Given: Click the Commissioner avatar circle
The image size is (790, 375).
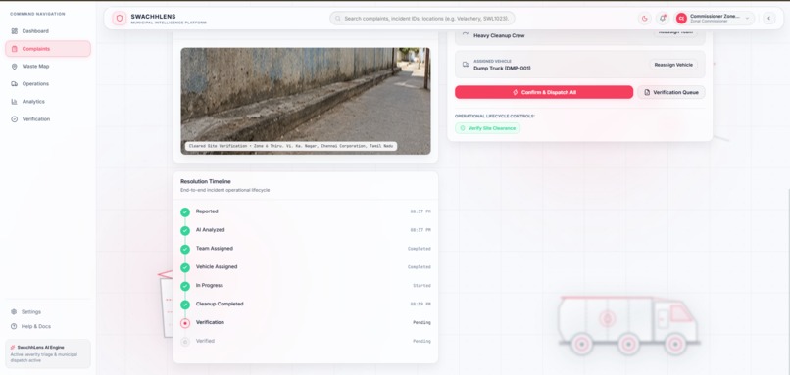Looking at the screenshot, I should 681,19.
